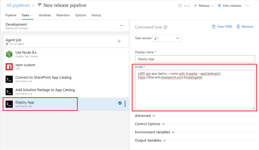259x150 pixels.
Task: Switch to the Options tab
Action: [x=81, y=15]
